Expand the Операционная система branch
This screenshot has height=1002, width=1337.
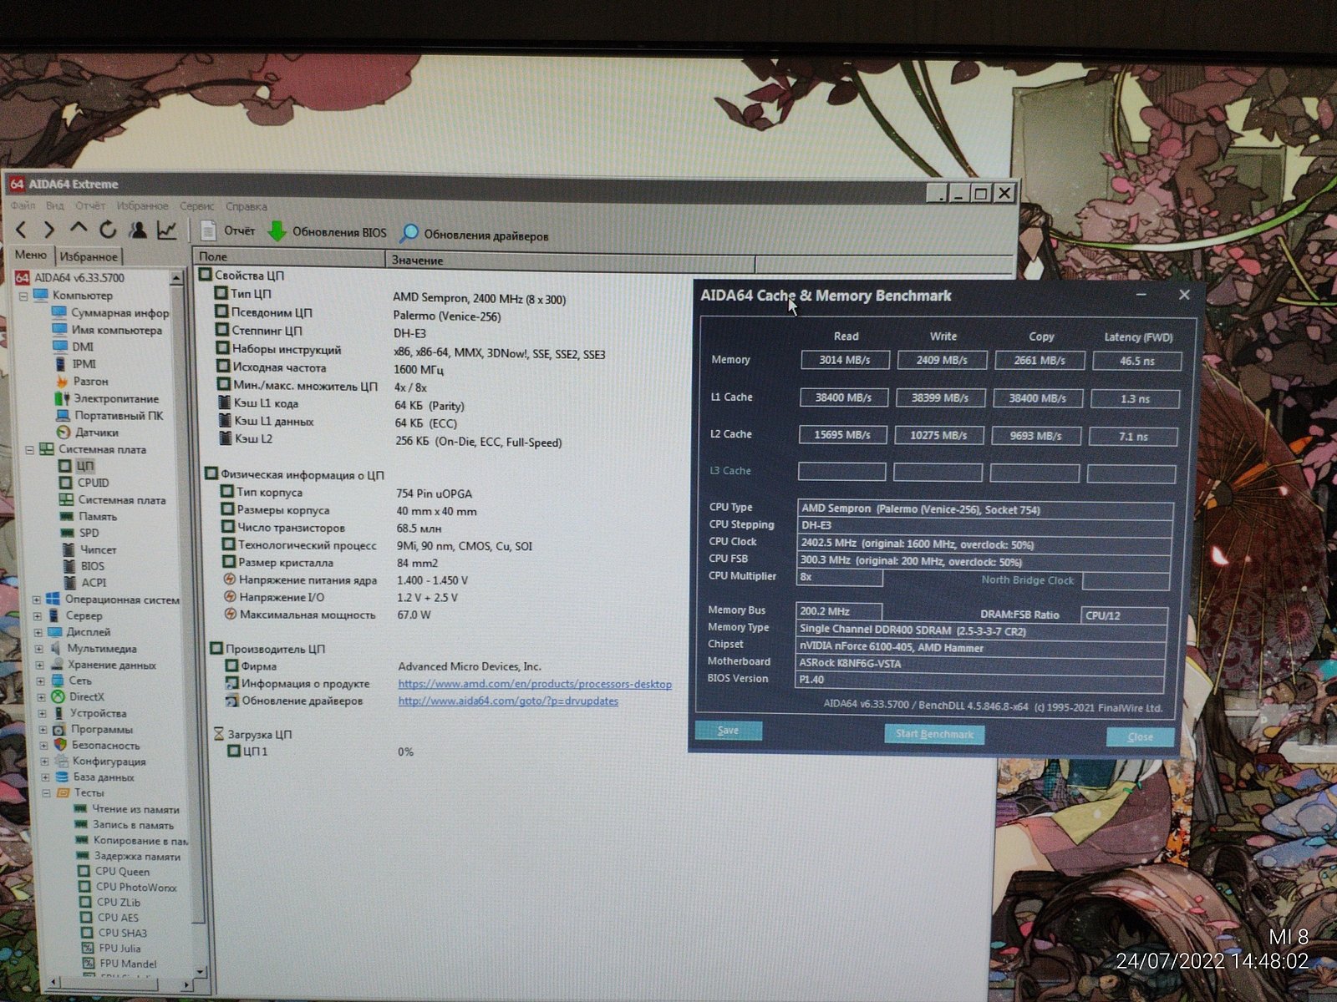36,600
